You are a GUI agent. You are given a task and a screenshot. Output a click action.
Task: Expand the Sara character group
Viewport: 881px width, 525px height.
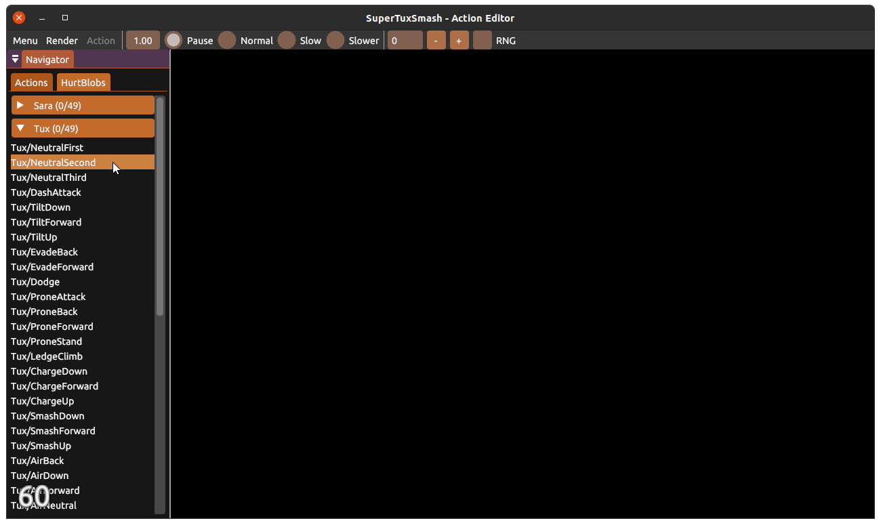click(x=83, y=105)
